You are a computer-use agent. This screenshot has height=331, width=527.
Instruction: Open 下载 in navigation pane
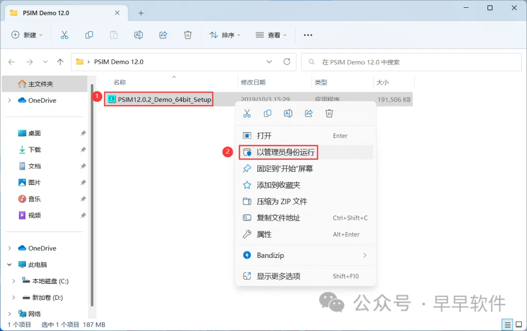34,150
